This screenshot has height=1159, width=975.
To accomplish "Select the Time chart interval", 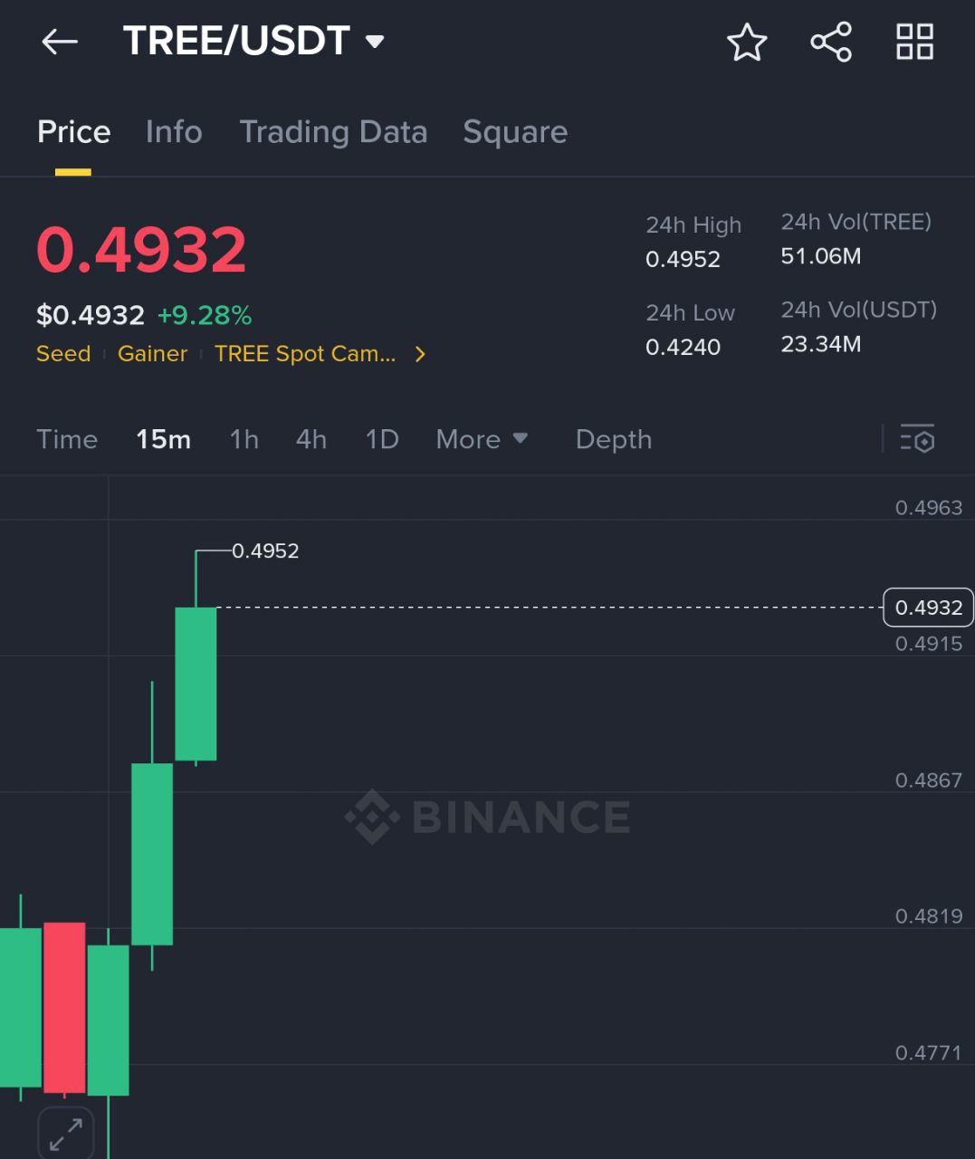I will [x=67, y=439].
